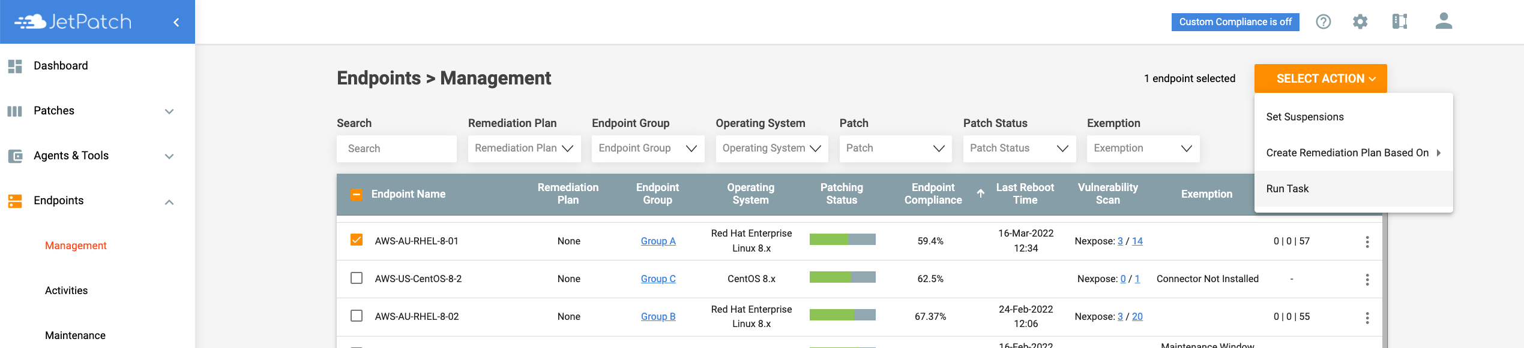Screen dimensions: 1524x348
Task: Check the AWS-AU-RHEL-8-02 endpoint checkbox
Action: click(357, 316)
